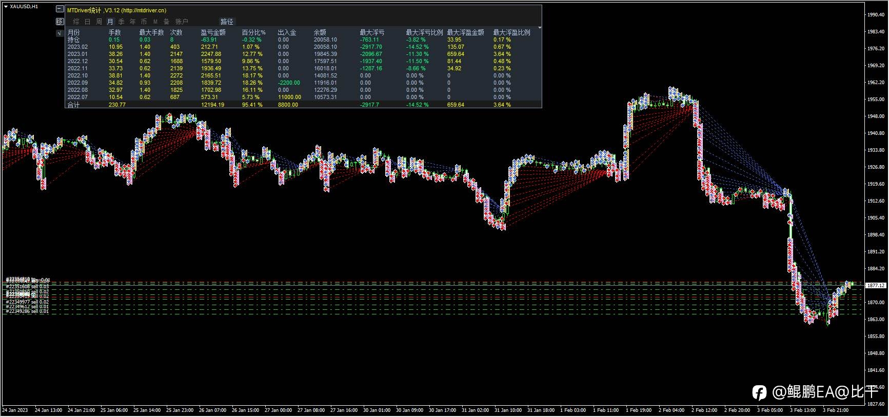Select the 2022.12 month row

303,61
